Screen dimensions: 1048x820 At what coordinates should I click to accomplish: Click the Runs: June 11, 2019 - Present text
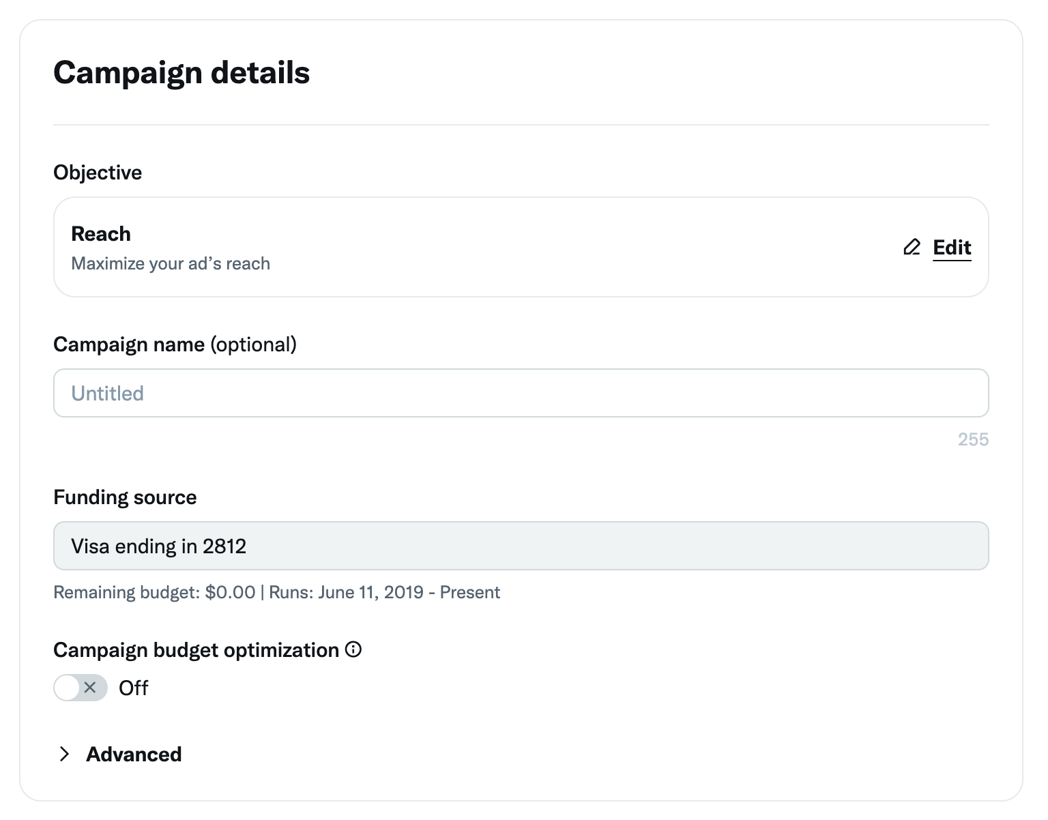pos(384,592)
